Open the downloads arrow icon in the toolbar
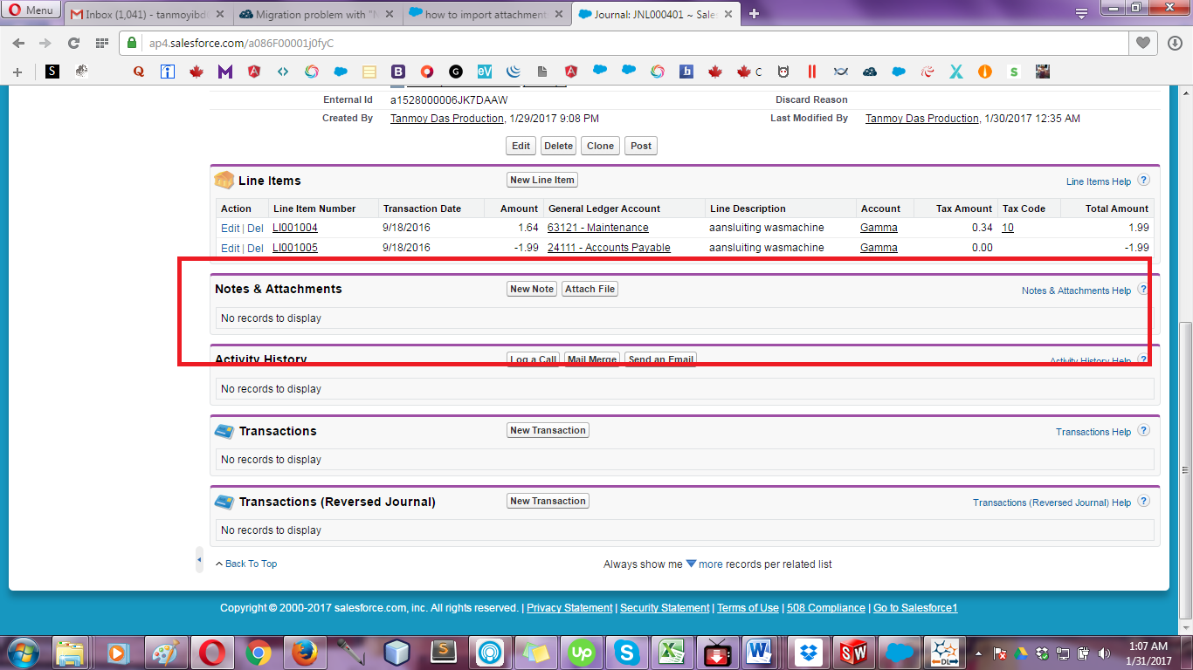Image resolution: width=1193 pixels, height=670 pixels. [1174, 43]
